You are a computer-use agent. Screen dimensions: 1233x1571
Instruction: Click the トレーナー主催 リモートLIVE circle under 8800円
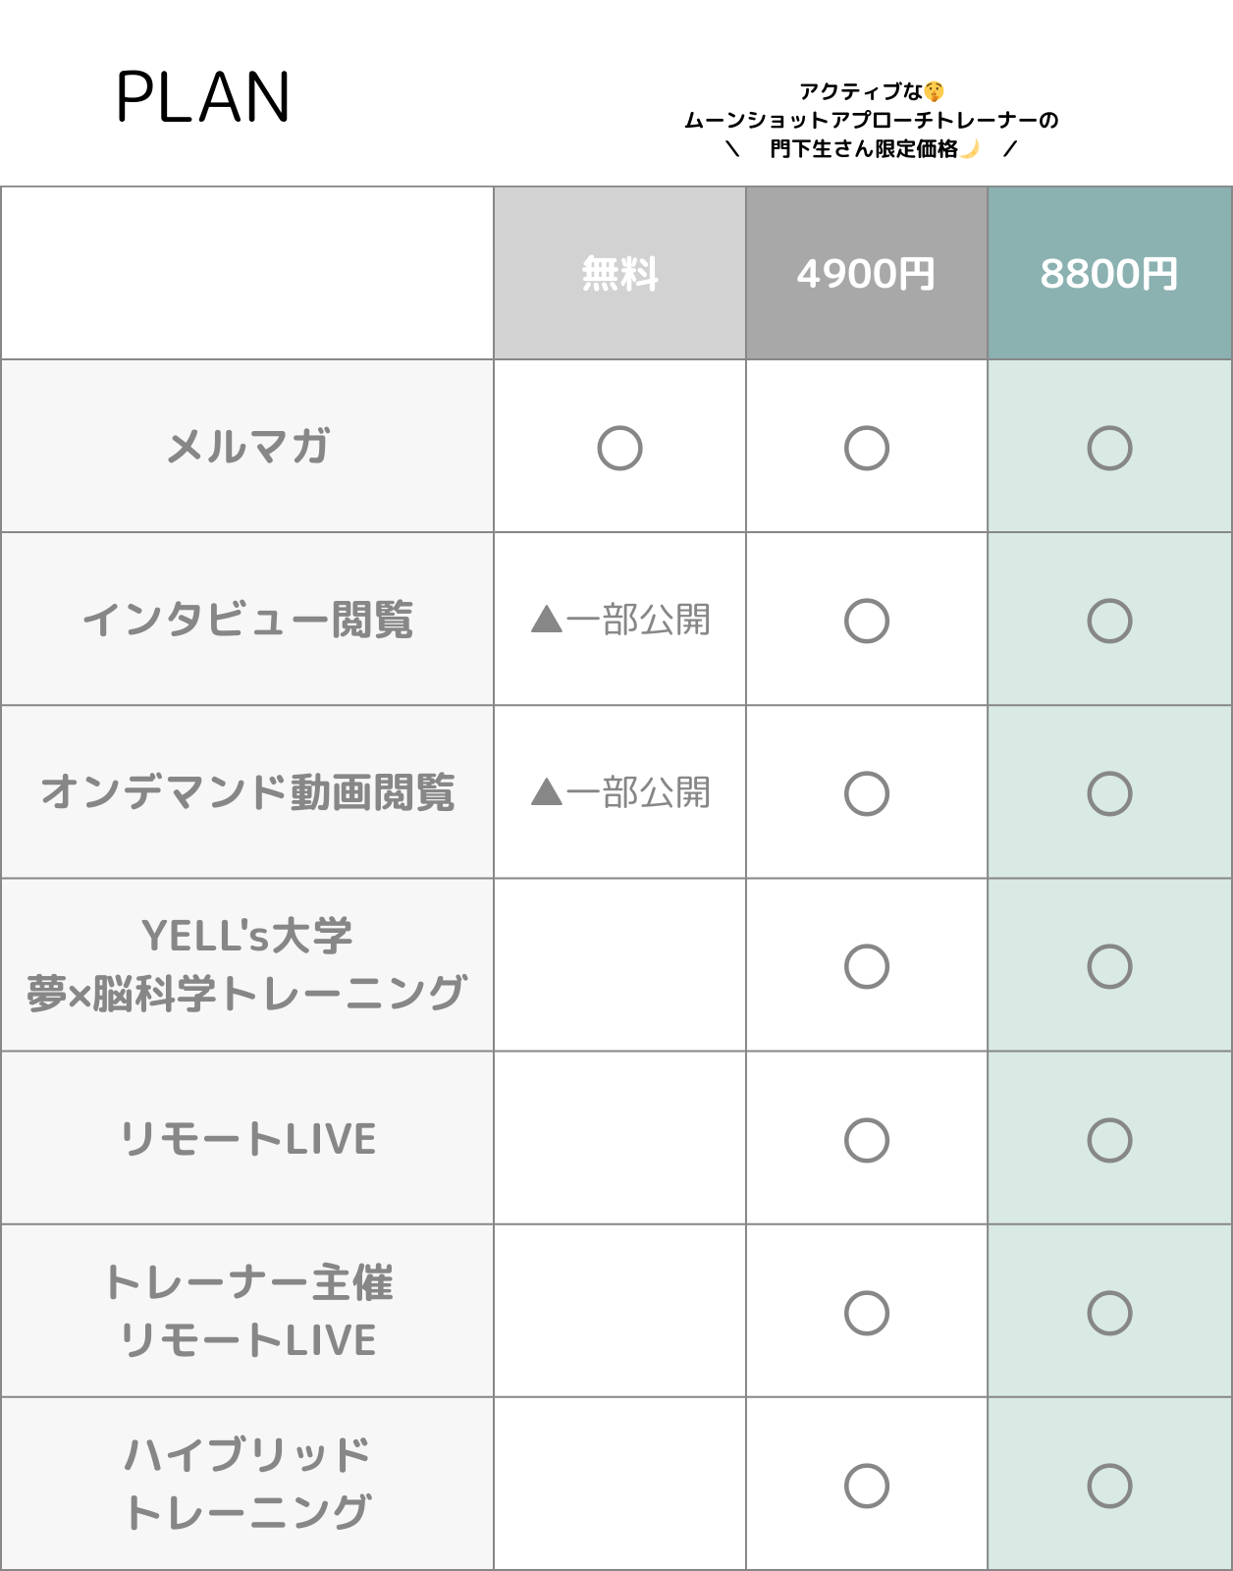coord(1109,1313)
